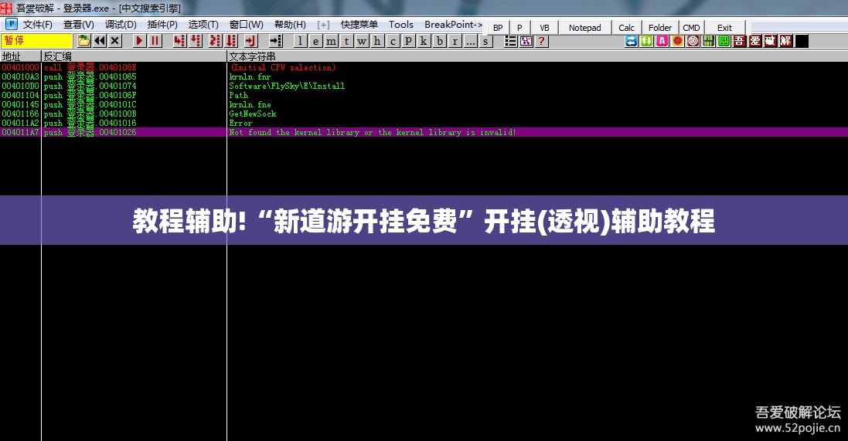Image resolution: width=848 pixels, height=441 pixels.
Task: Click the green window layout plugin icon
Action: tap(724, 41)
